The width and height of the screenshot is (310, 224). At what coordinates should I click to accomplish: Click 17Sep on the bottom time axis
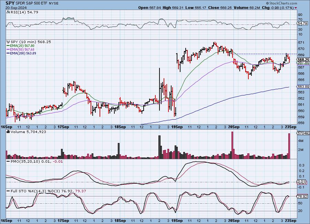click(63, 221)
